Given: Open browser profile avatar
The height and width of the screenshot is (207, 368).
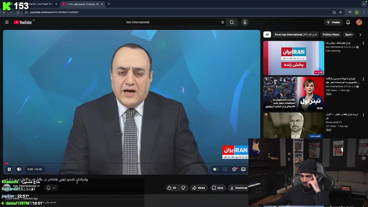Looking at the screenshot, I should (357, 12).
